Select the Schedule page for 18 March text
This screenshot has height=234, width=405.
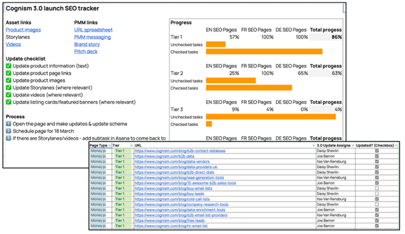tap(43, 131)
